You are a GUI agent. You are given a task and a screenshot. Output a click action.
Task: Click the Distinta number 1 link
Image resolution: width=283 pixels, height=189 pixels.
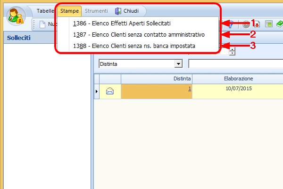189,88
